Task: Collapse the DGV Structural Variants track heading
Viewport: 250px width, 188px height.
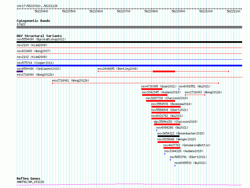Action: coord(39,36)
